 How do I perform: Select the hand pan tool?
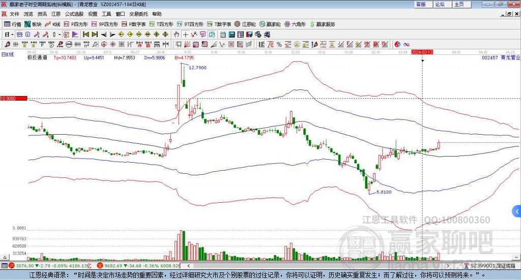tap(177, 35)
